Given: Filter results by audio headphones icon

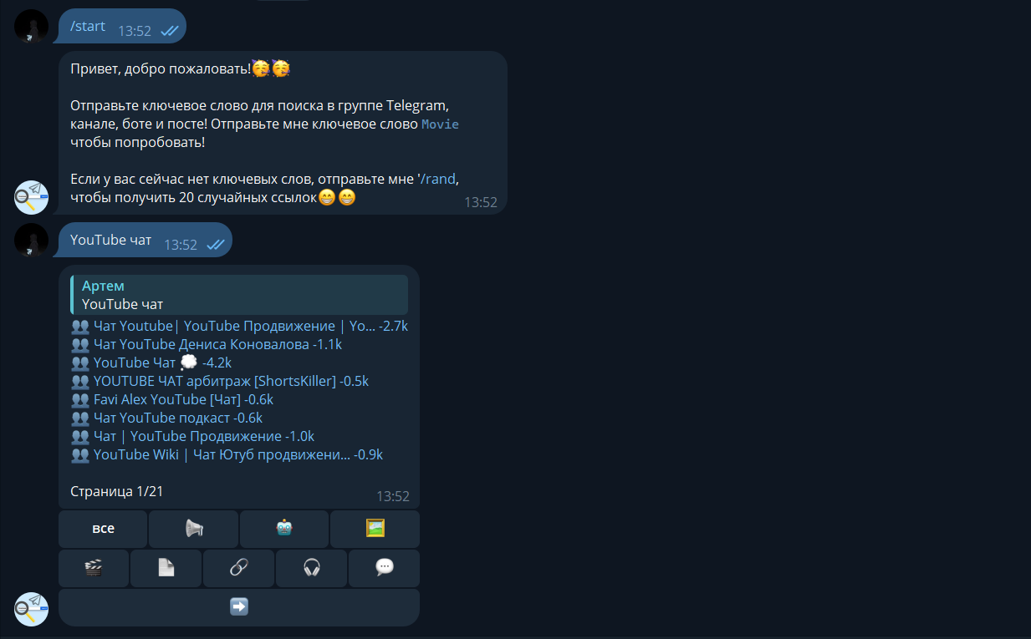Looking at the screenshot, I should [x=312, y=568].
